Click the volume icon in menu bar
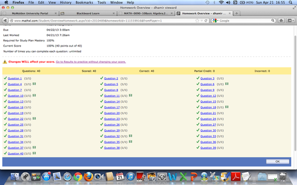This screenshot has height=185, width=297. click(x=228, y=2)
